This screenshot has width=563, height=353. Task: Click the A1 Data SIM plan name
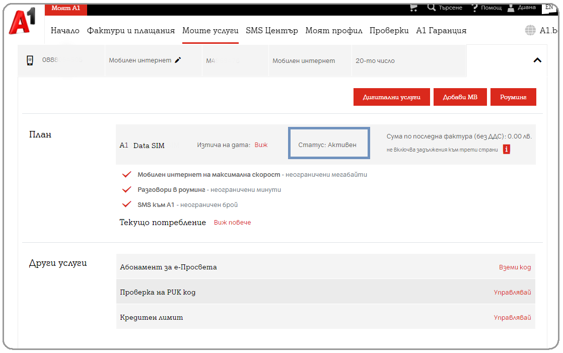142,145
